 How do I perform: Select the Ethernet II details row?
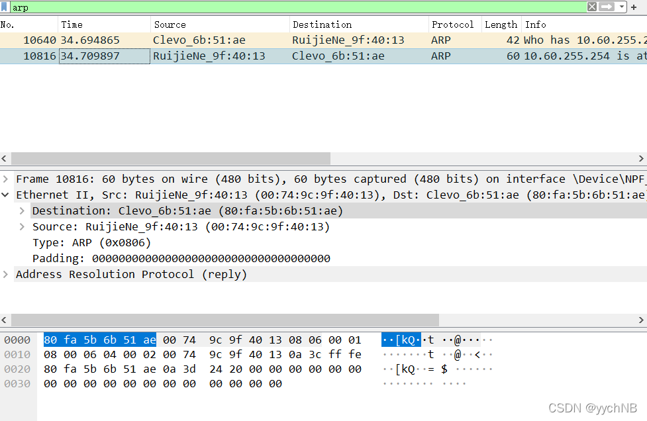tap(330, 195)
